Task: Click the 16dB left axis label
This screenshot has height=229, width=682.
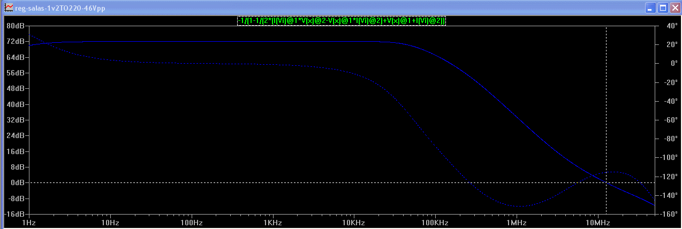Action: pyautogui.click(x=14, y=151)
